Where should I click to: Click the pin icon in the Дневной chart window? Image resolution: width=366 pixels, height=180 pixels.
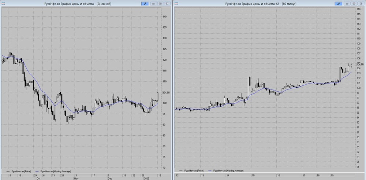(145, 4)
